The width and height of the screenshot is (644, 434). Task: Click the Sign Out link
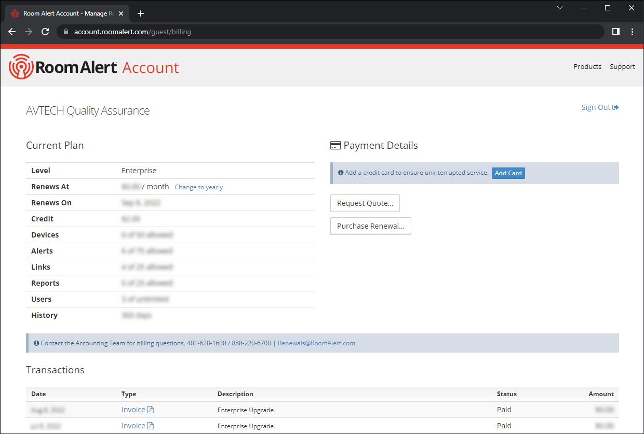pyautogui.click(x=599, y=107)
